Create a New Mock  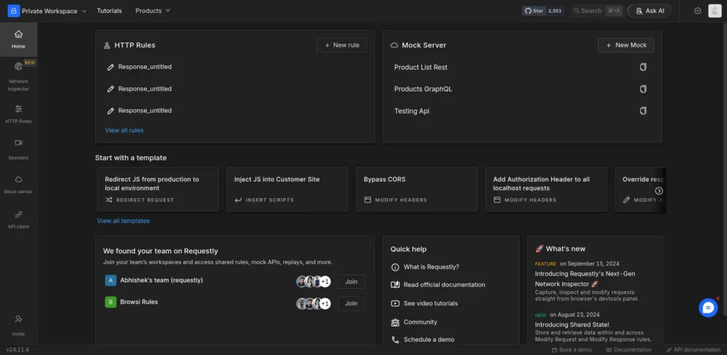626,45
